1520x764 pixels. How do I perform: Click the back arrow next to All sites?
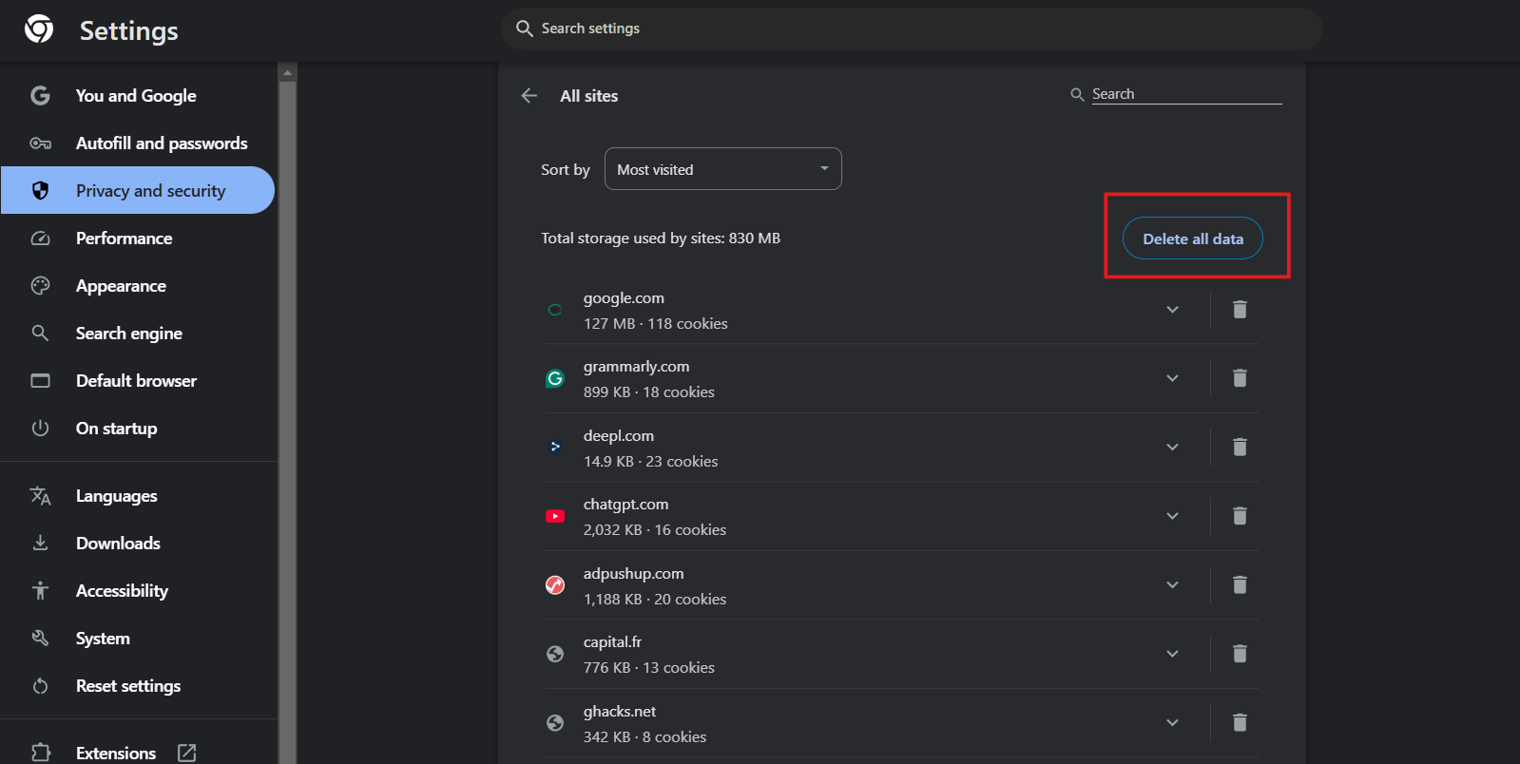(529, 96)
